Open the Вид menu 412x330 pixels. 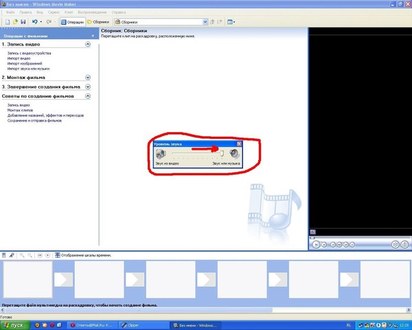coord(40,12)
